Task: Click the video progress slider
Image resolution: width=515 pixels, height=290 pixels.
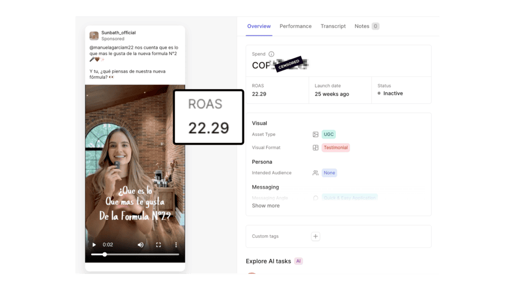Action: [135, 255]
